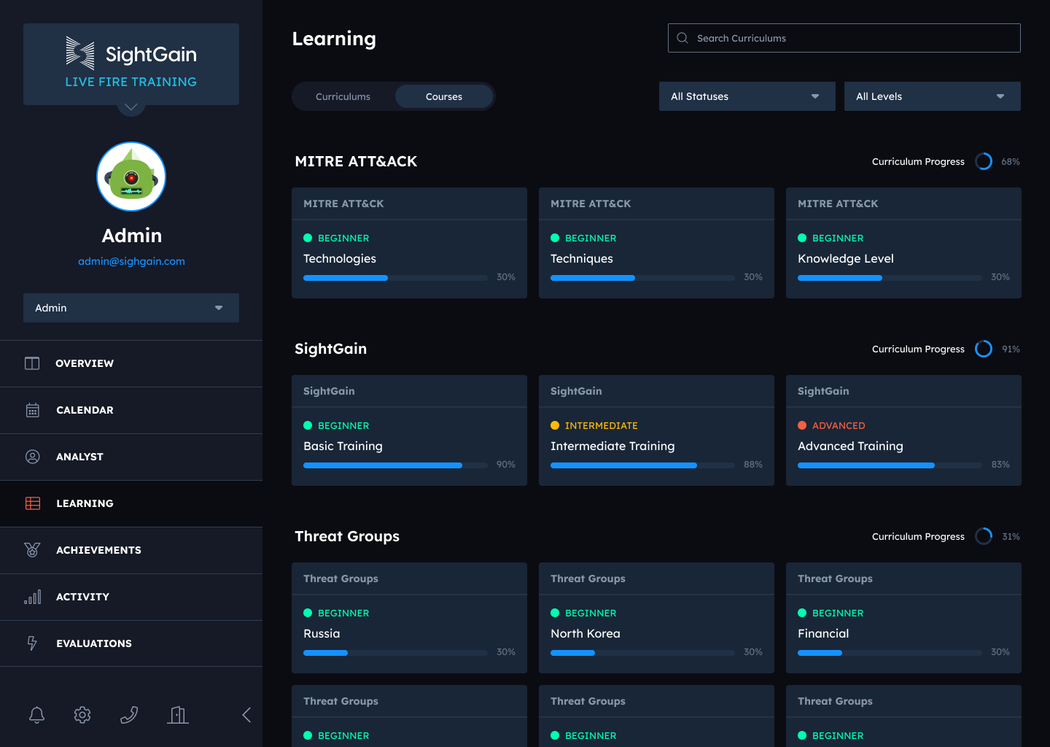
Task: Switch to the Curriculums view
Action: click(343, 96)
